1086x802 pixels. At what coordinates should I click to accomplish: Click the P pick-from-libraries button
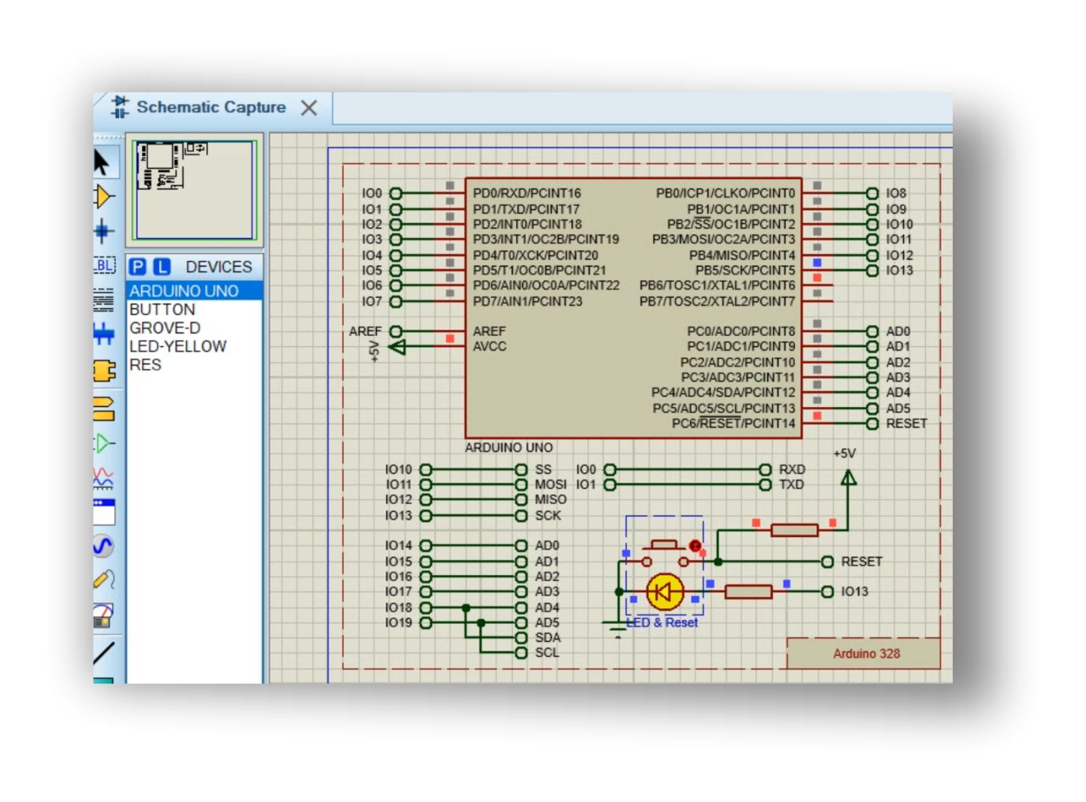point(137,267)
